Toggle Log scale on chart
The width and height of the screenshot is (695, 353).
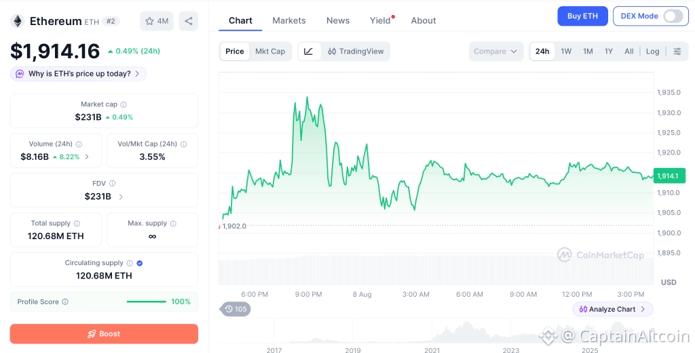tap(652, 51)
